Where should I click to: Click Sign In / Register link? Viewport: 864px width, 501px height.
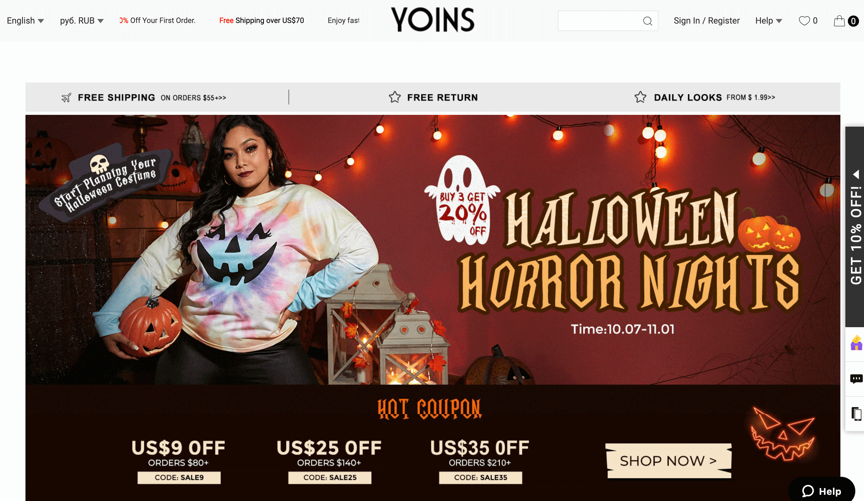click(x=707, y=20)
